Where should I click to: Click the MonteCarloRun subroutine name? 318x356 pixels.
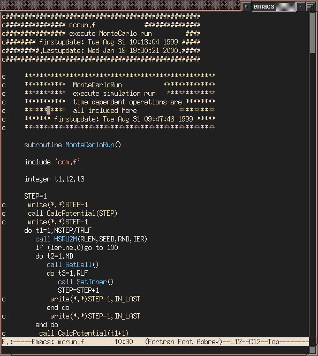pos(90,145)
